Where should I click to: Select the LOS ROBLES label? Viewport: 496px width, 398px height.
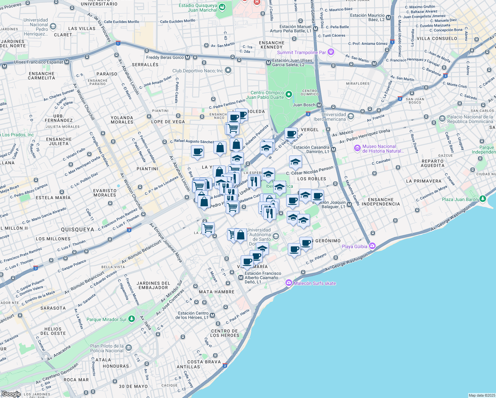[312, 179]
